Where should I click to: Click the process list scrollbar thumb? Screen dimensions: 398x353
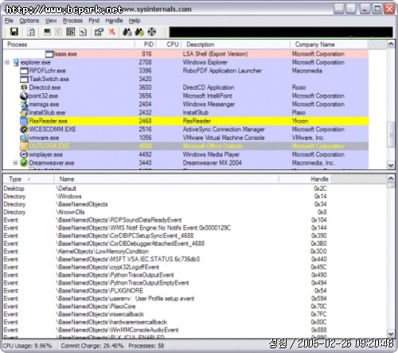(x=391, y=134)
